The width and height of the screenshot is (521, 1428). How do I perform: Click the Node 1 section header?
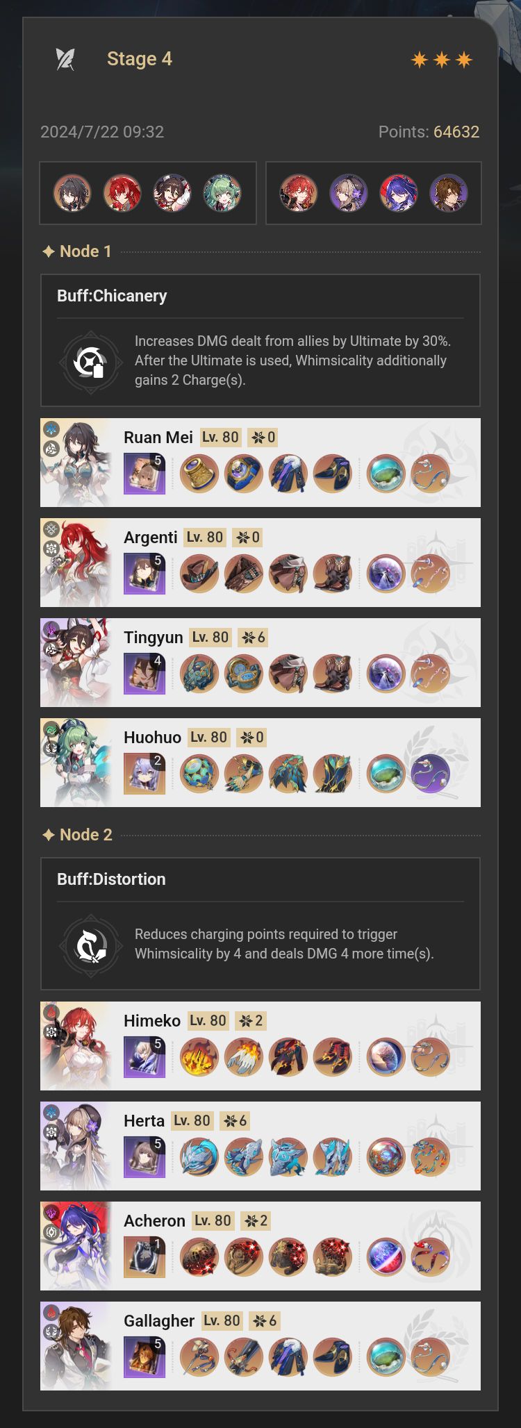[x=77, y=251]
